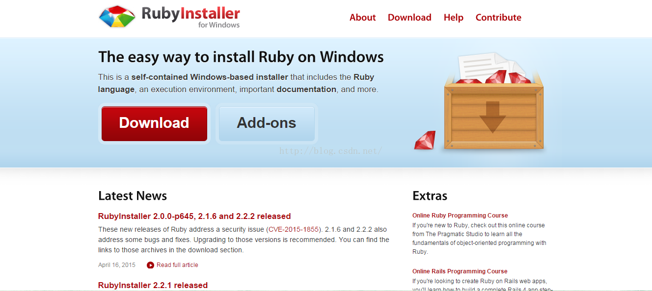652x291 pixels.
Task: Open the CVE-2015-1855 link
Action: (x=294, y=229)
